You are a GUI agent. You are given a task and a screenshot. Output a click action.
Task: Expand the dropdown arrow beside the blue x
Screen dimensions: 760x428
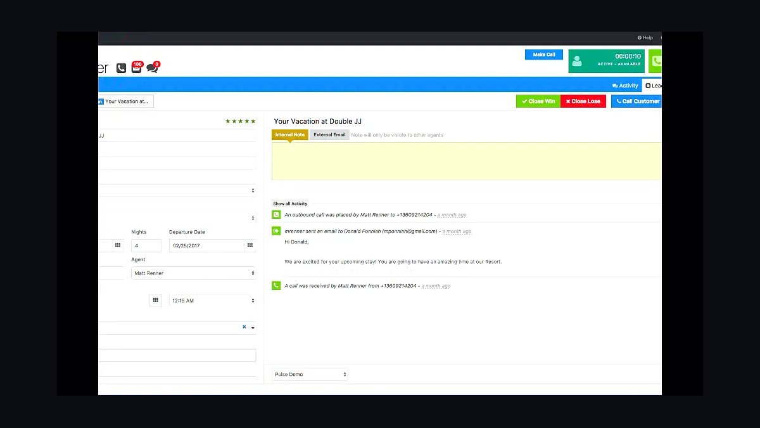tap(253, 328)
